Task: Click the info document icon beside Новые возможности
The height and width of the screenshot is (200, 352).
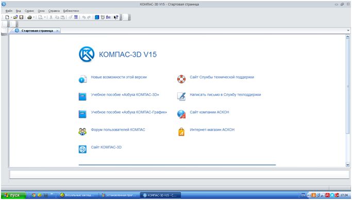Action: tap(82, 79)
